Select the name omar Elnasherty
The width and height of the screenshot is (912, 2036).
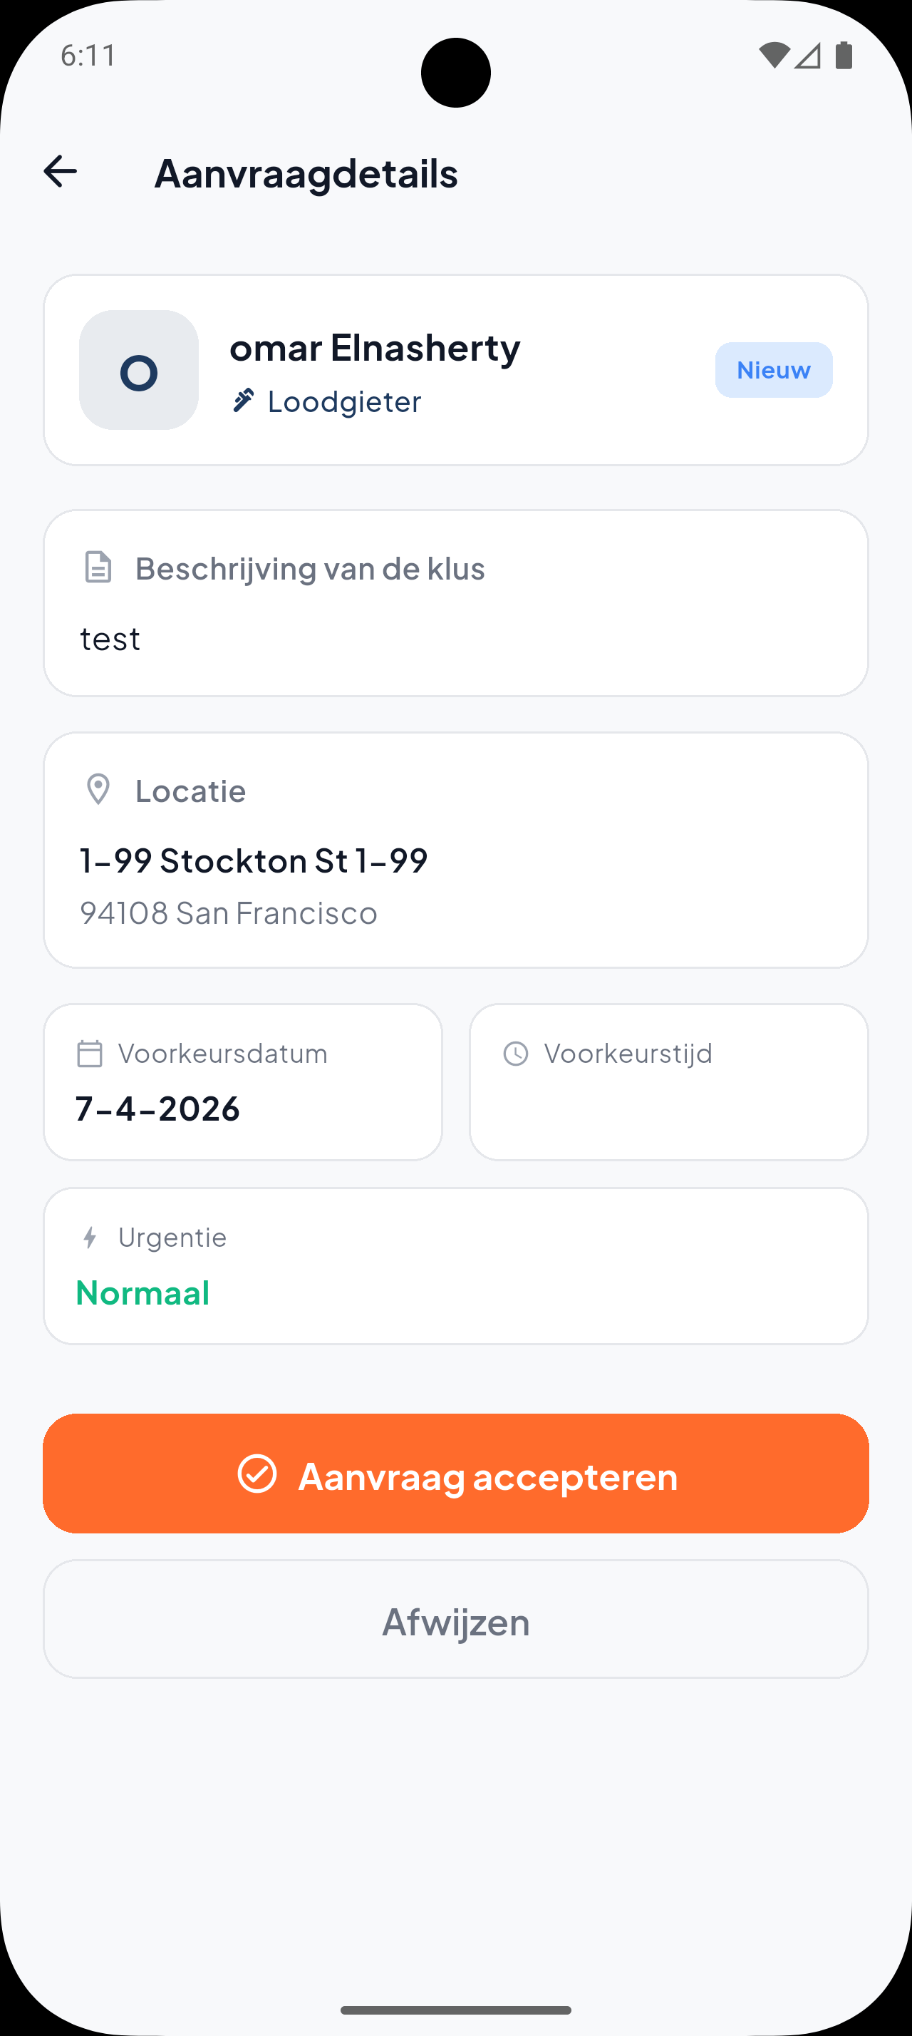point(375,348)
